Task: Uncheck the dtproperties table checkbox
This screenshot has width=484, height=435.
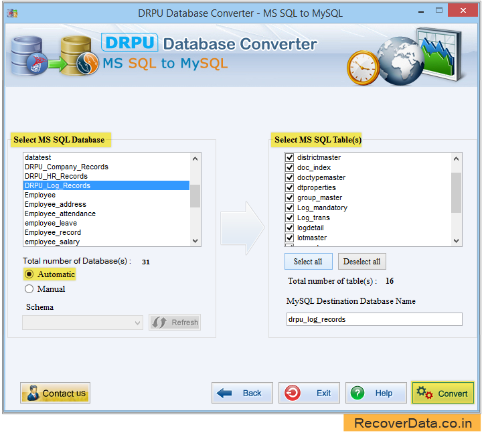Action: [290, 187]
